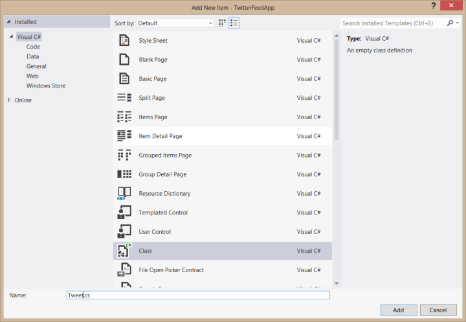Collapse the Visual C# tree node
Screen dimensions: 466x322
(x=11, y=37)
